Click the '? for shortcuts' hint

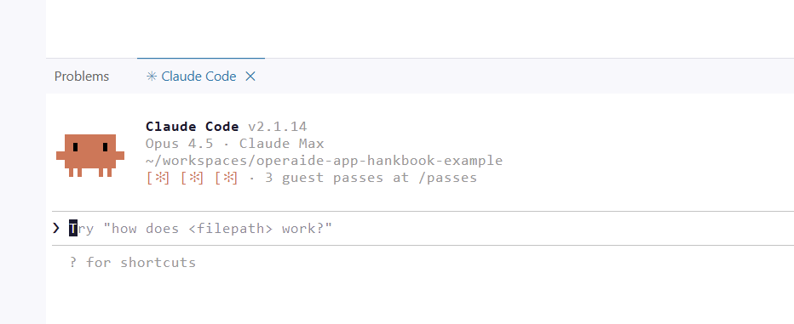pos(133,262)
